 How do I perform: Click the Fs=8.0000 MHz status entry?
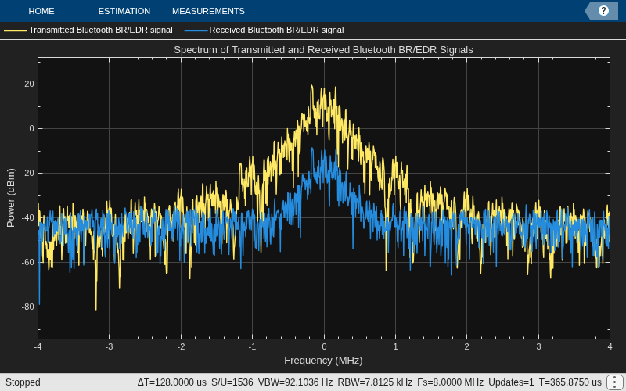[451, 382]
